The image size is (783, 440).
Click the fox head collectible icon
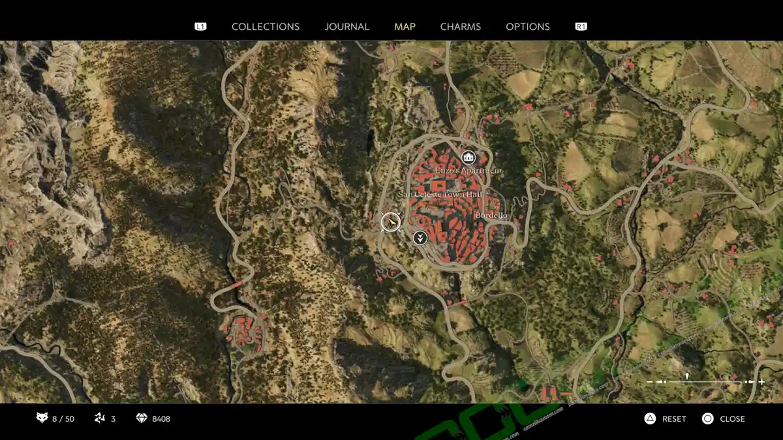point(42,418)
